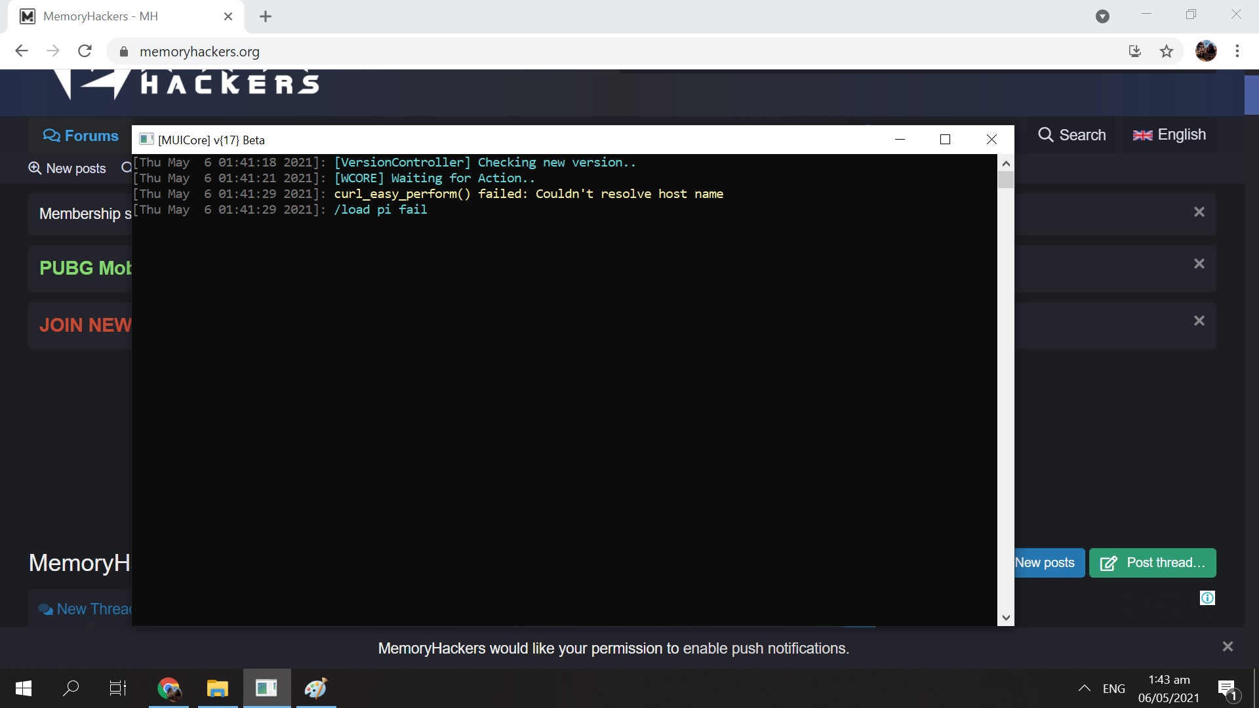Show hidden system tray icons
Image resolution: width=1259 pixels, height=708 pixels.
coord(1085,688)
